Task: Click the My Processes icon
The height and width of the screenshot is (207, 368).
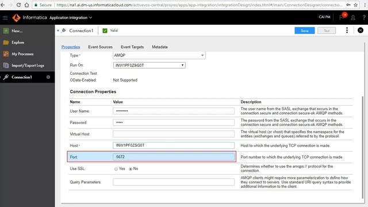Action: pos(6,54)
